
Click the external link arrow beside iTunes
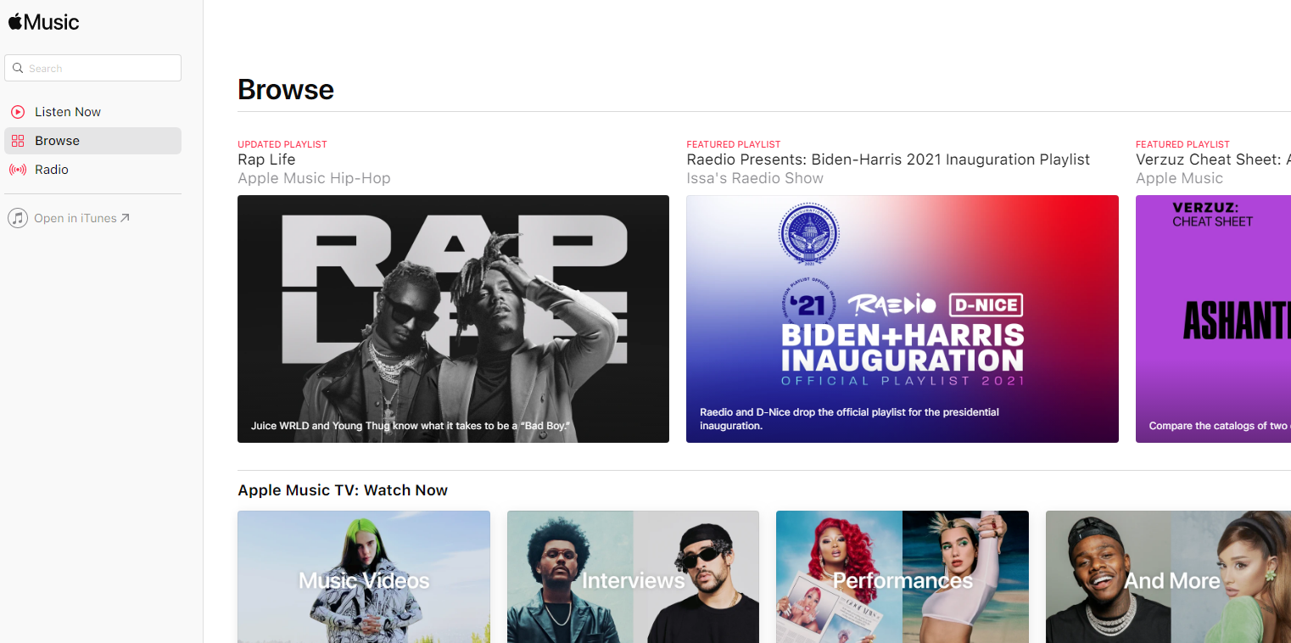125,218
